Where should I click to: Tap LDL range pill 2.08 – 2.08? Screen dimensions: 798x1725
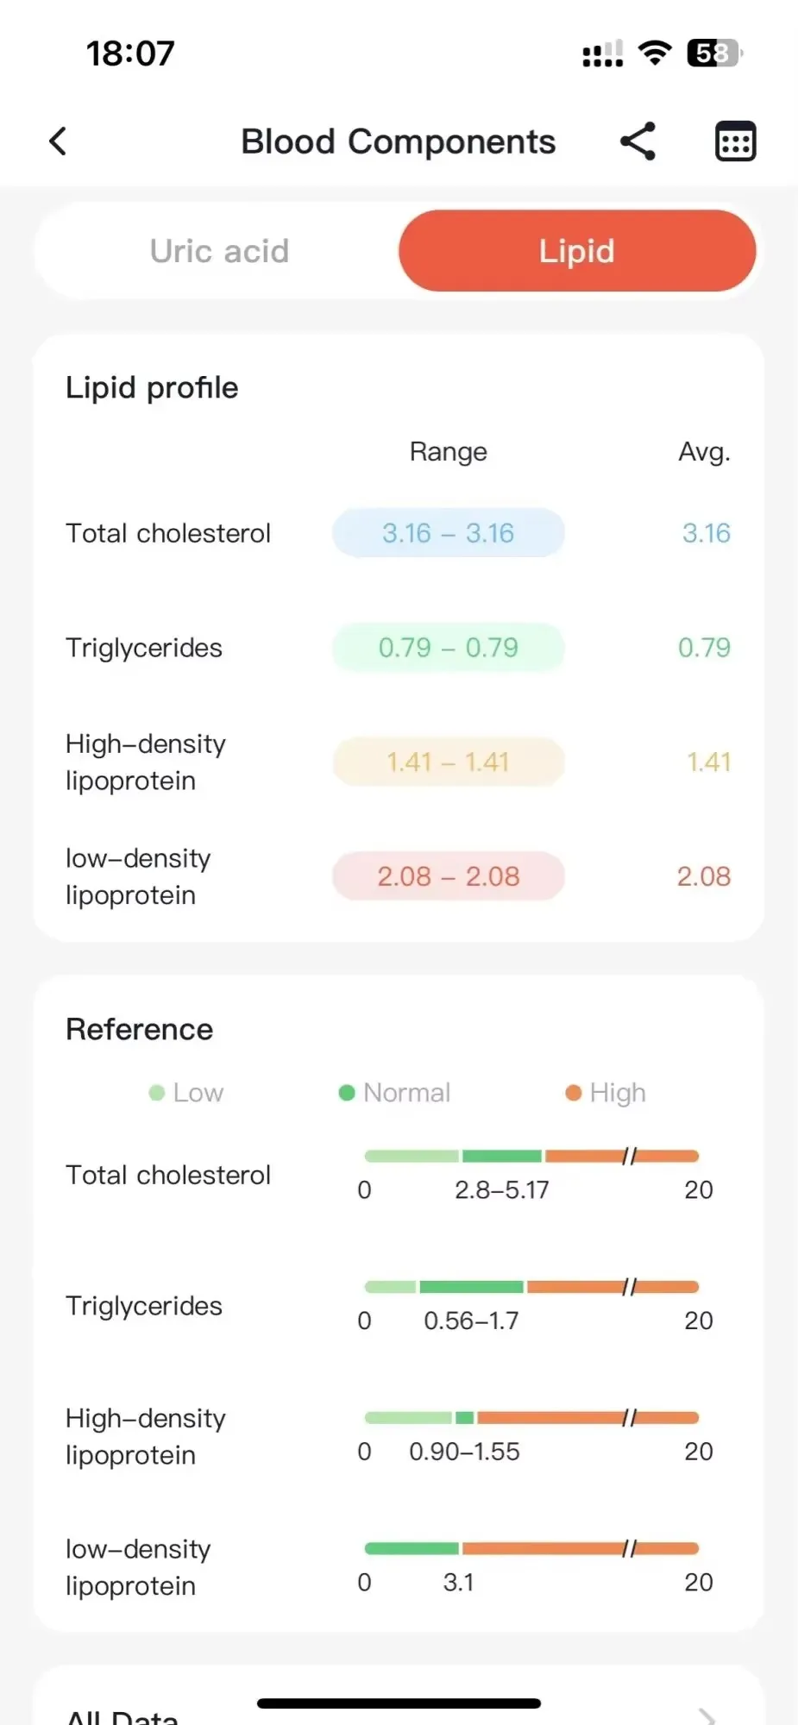click(x=449, y=876)
